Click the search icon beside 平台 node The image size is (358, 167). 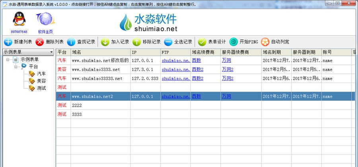(23, 67)
